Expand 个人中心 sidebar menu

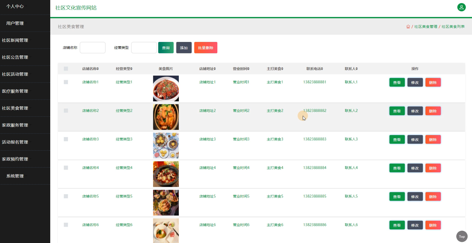(x=25, y=6)
